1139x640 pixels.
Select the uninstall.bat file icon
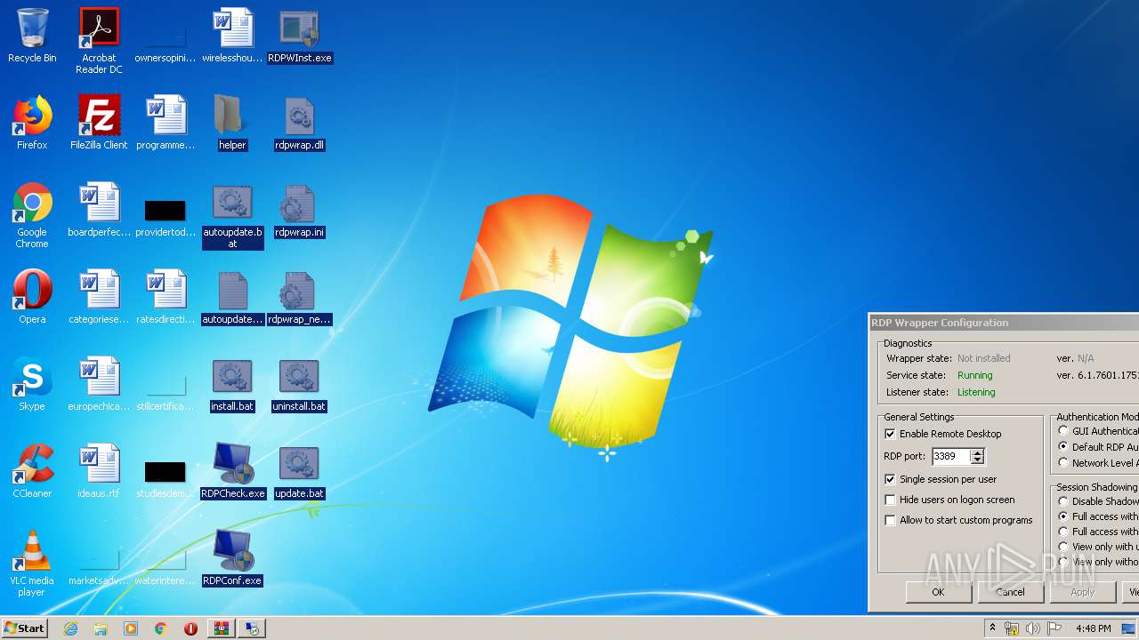[299, 384]
